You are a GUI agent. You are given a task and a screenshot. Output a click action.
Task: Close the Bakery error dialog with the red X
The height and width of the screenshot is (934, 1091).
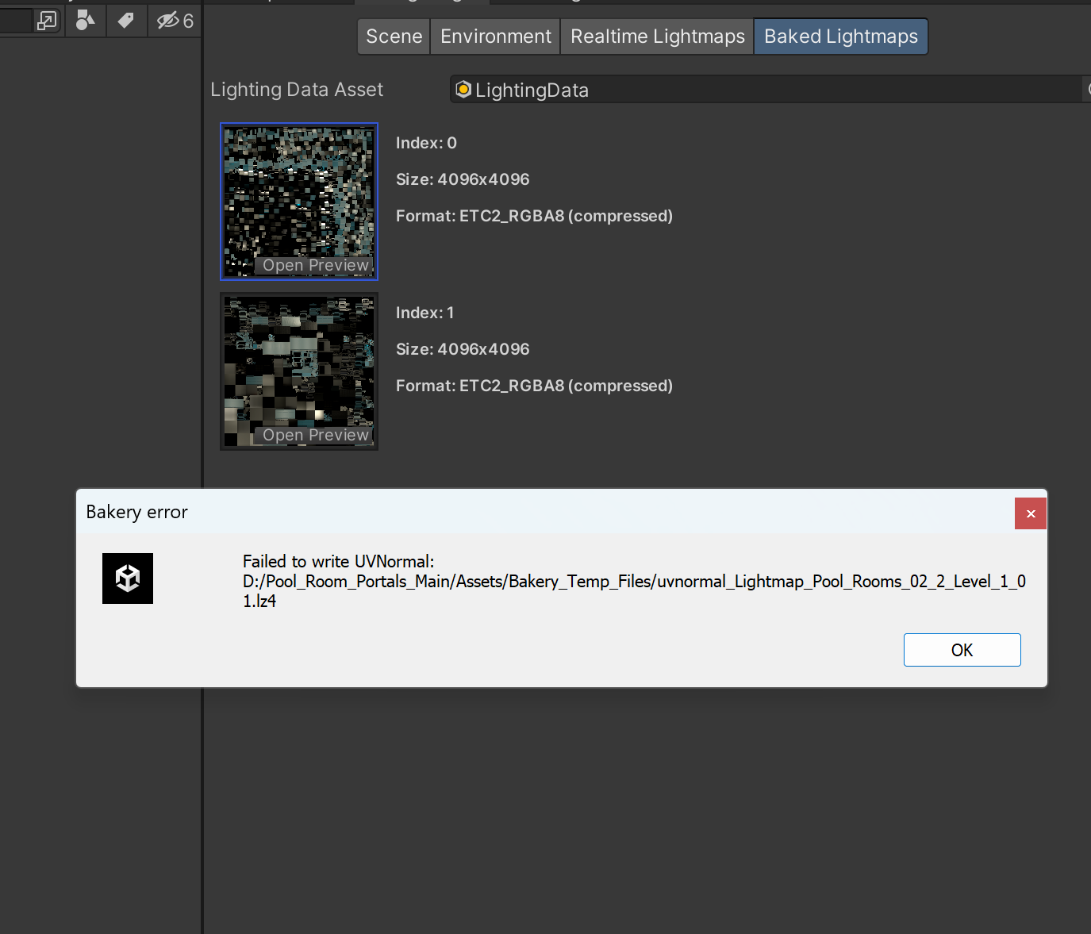point(1030,513)
